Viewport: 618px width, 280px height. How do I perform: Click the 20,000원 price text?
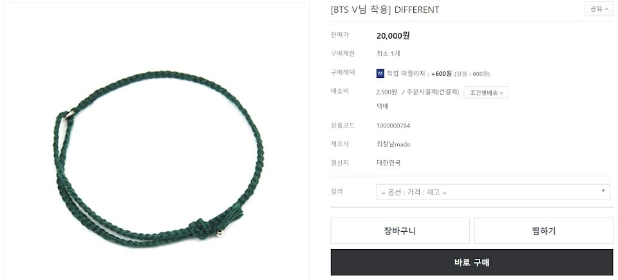coord(393,35)
